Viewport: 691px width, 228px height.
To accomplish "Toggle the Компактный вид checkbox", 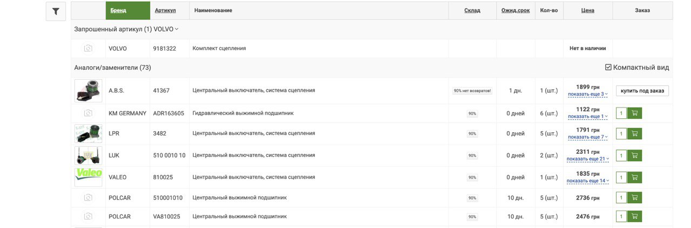I will pos(608,67).
